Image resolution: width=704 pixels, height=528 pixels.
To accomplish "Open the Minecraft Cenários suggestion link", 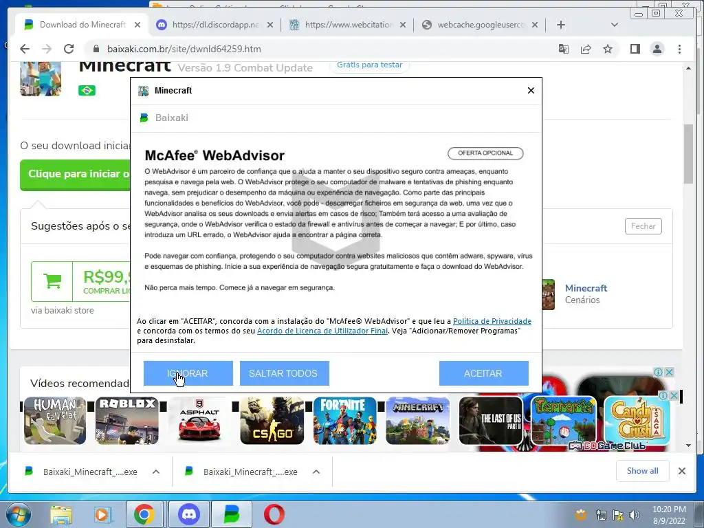I will [x=586, y=288].
